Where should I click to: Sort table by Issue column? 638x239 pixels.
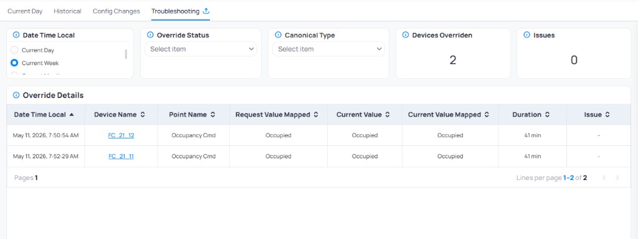click(607, 115)
